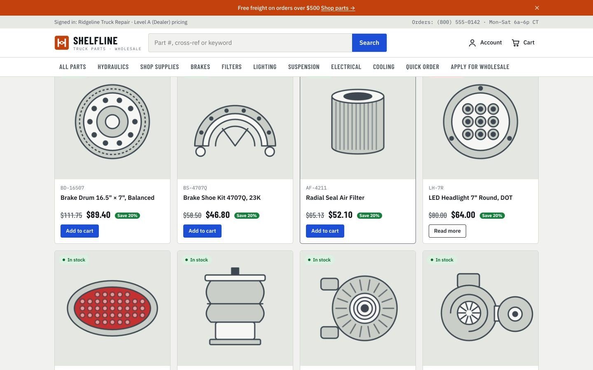593x370 pixels.
Task: View the alternator product image
Action: pos(358,308)
